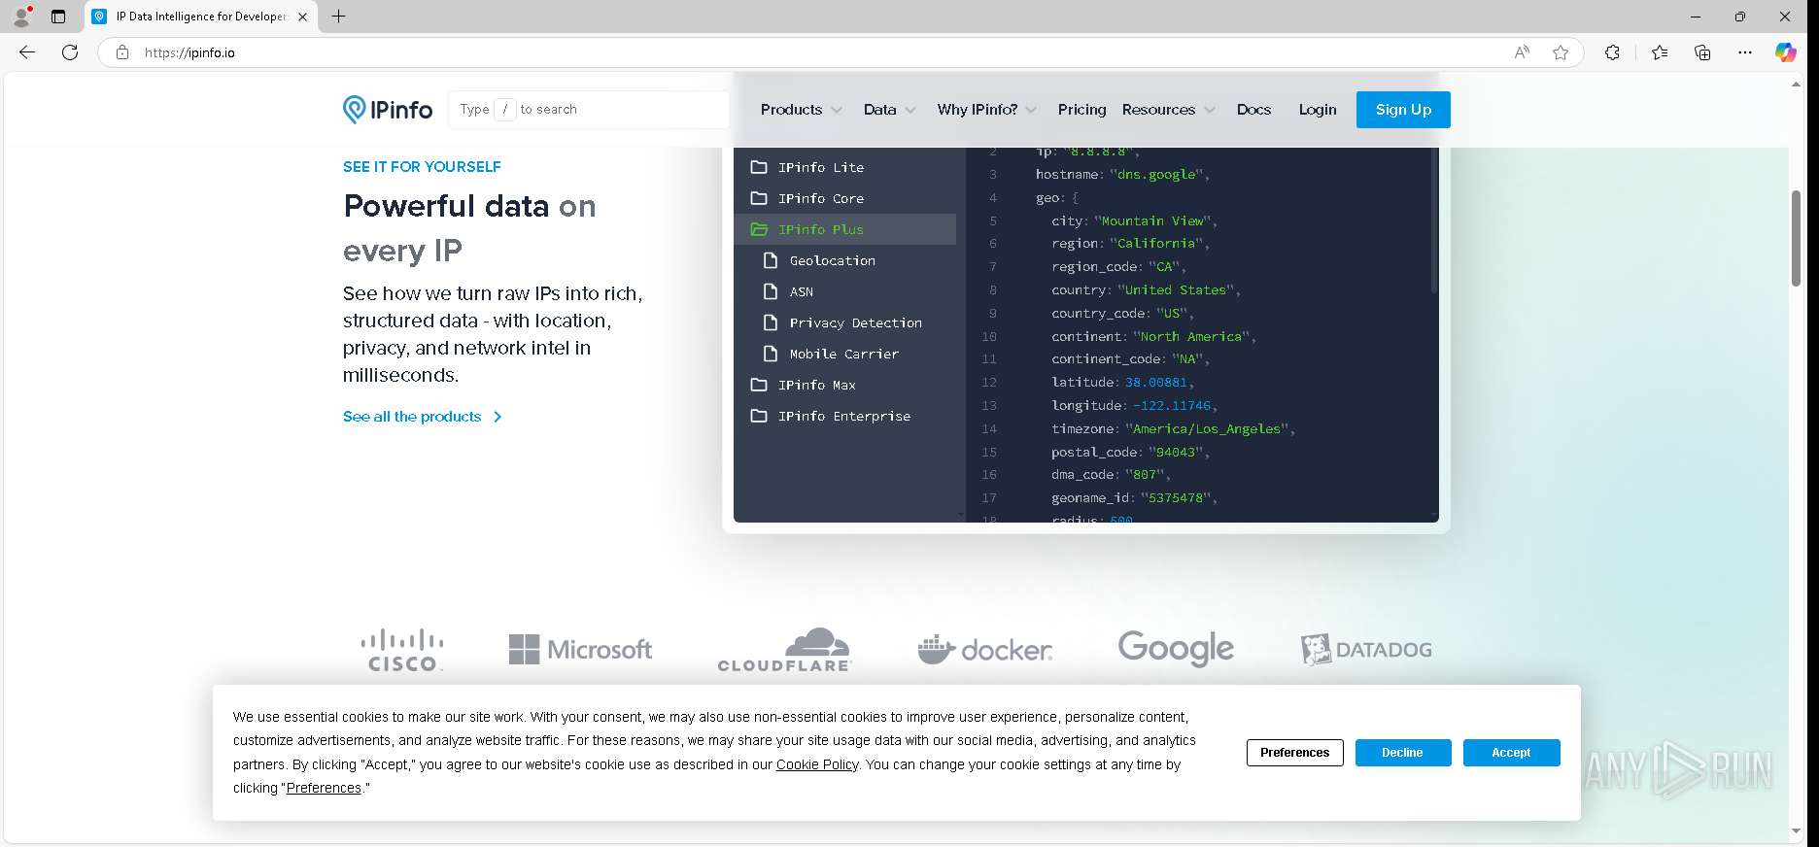Viewport: 1819px width, 847px height.
Task: Click the Cisco logo
Action: tap(402, 650)
